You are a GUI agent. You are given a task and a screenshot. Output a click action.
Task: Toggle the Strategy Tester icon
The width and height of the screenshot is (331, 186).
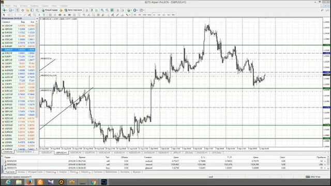37,10
